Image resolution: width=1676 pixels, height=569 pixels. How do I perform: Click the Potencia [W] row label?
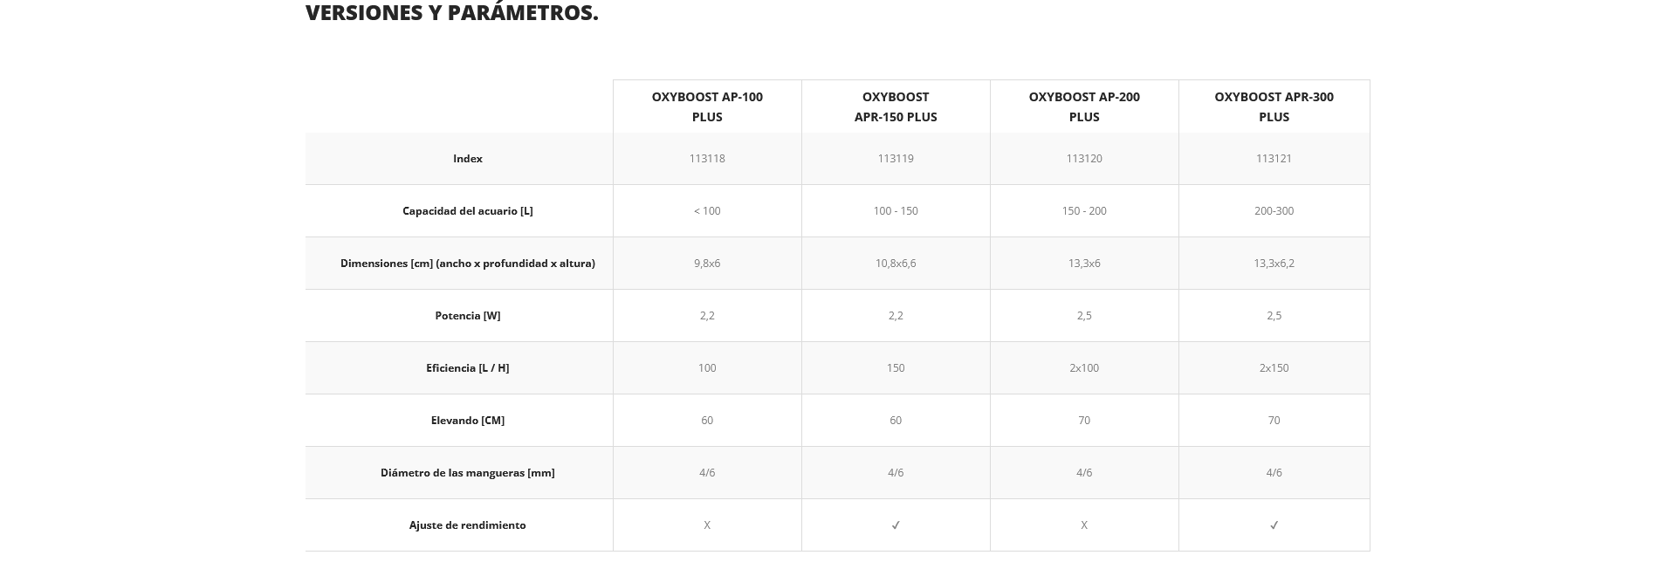(x=468, y=316)
